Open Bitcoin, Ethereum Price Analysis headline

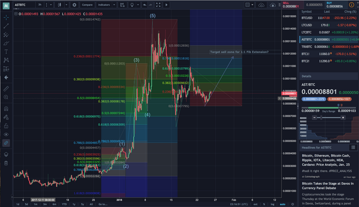click(326, 160)
